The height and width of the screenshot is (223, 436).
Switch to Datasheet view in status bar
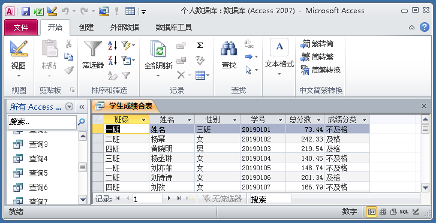point(371,212)
